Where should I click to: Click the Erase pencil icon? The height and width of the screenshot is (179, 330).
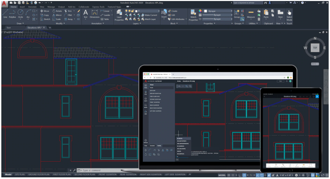point(78,11)
